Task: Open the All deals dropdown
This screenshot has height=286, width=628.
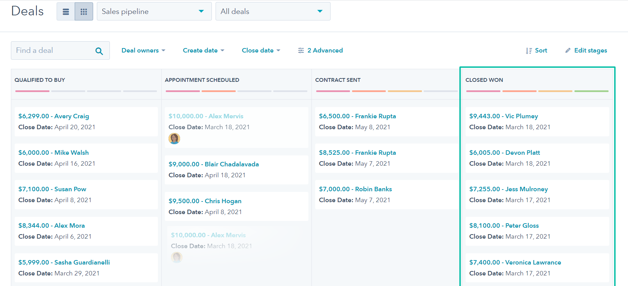Action: point(273,11)
